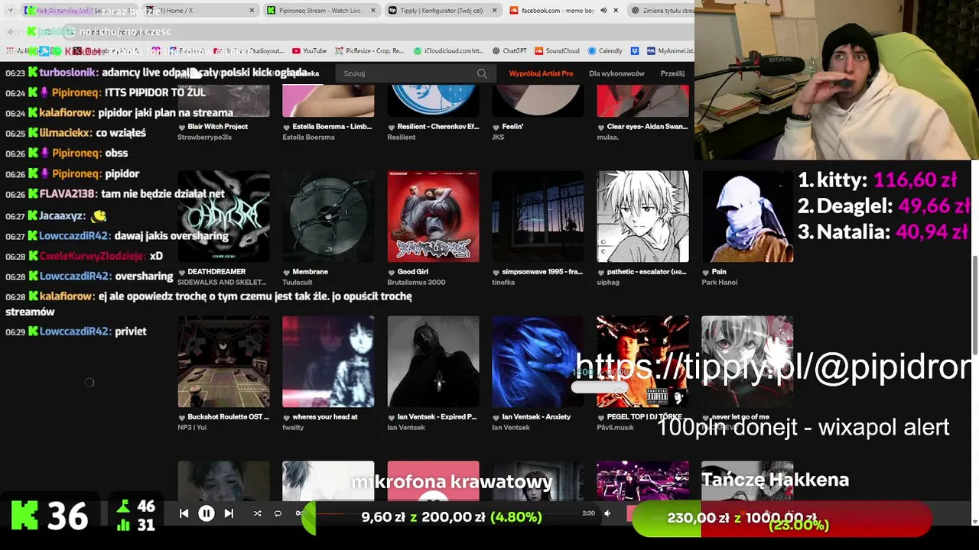Open simpsonwave 1995 window artwork
The image size is (979, 550).
(538, 216)
